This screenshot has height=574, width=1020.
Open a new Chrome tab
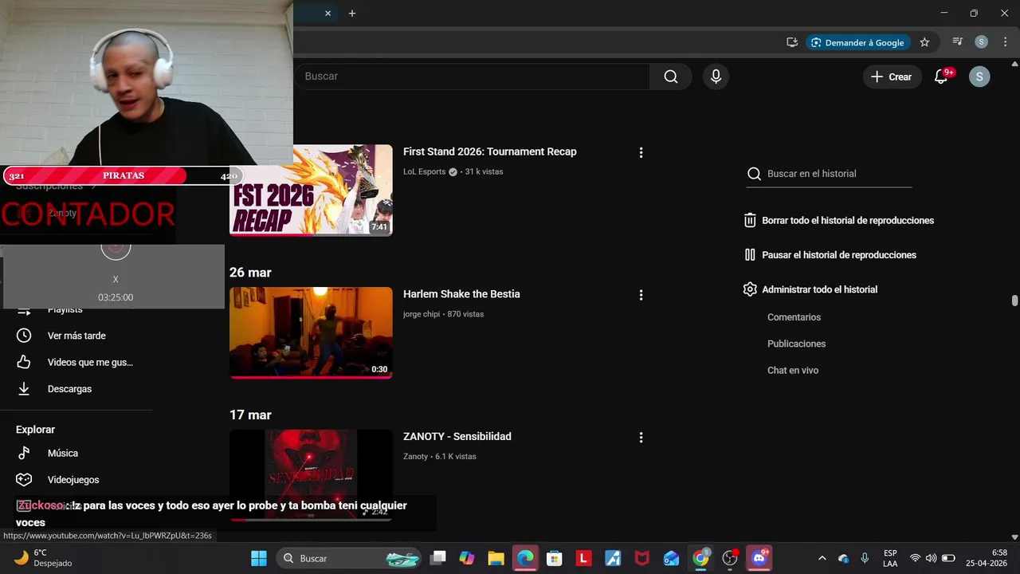tap(352, 14)
